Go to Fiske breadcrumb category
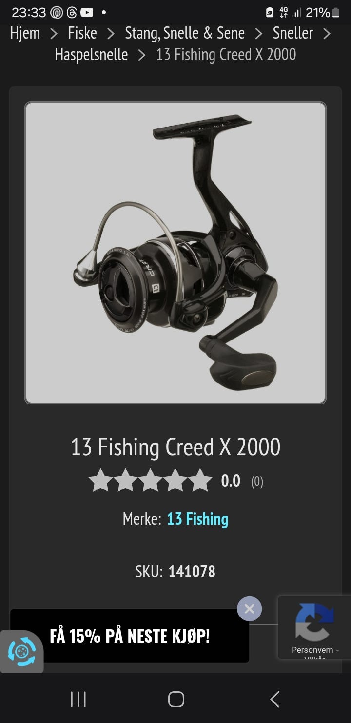Viewport: 351px width, 723px height. [x=82, y=33]
